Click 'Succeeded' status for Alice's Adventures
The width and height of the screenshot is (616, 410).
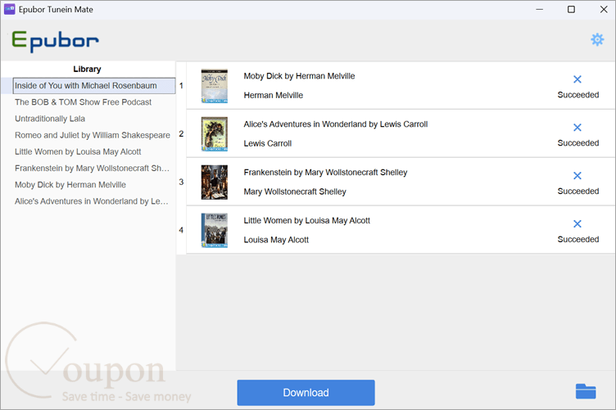point(577,143)
